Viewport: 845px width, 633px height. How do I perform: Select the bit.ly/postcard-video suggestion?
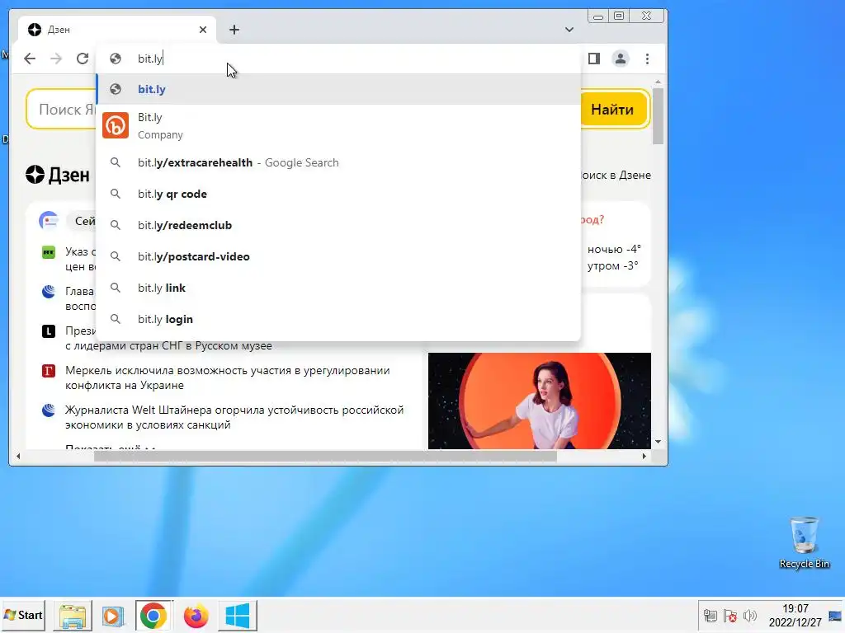338,257
